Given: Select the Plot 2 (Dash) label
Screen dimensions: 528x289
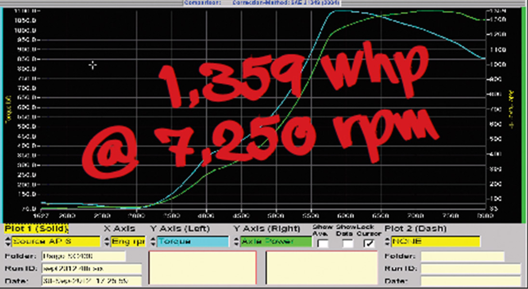Looking at the screenshot, I should [x=415, y=228].
